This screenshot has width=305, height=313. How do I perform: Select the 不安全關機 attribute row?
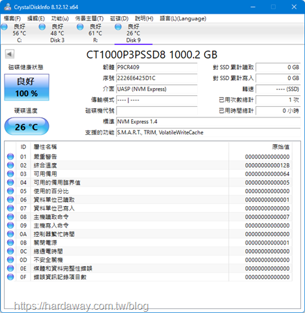[x=149, y=260]
